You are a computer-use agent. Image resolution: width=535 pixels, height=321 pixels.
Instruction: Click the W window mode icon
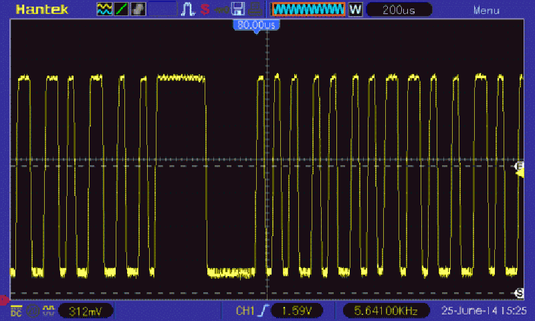(356, 9)
